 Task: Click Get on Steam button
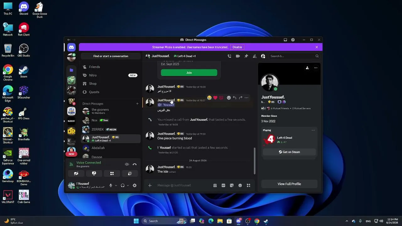(289, 152)
